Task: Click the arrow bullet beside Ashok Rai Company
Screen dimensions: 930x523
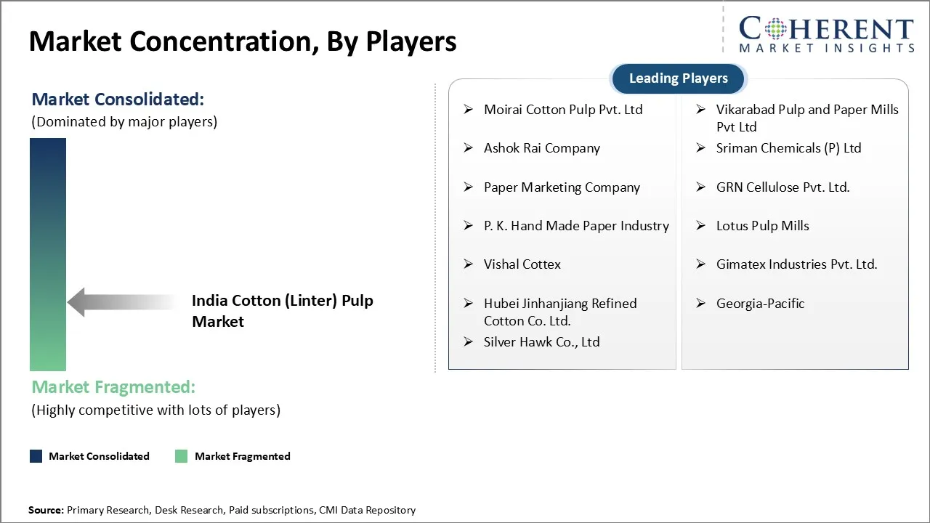Action: click(x=469, y=148)
